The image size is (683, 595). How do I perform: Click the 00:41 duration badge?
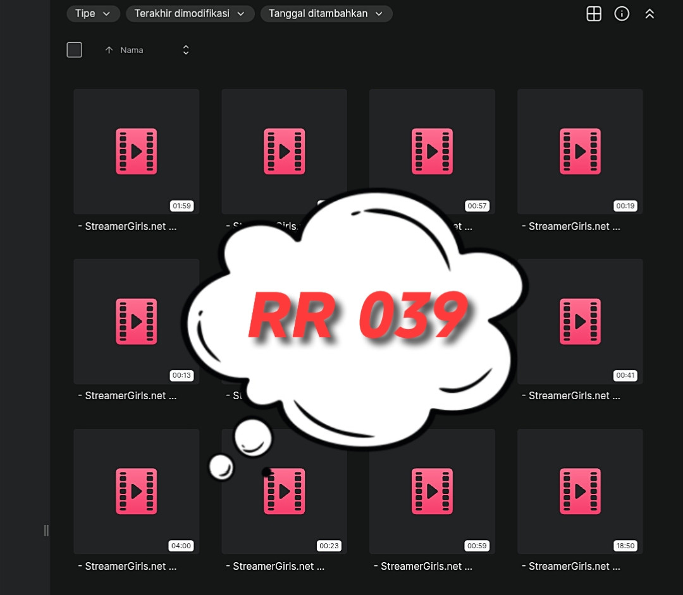point(625,375)
